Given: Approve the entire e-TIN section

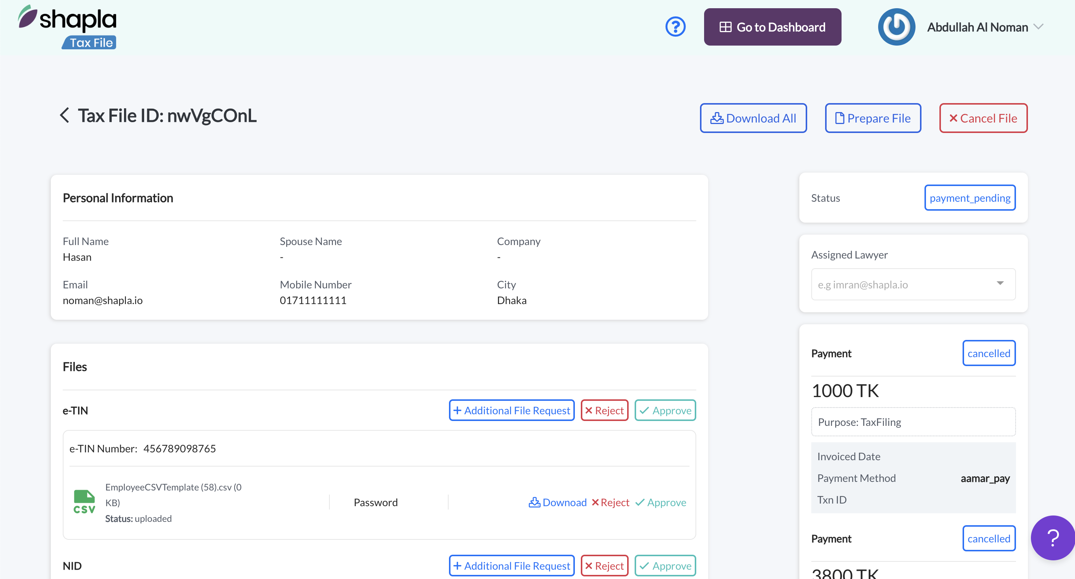Looking at the screenshot, I should tap(665, 411).
